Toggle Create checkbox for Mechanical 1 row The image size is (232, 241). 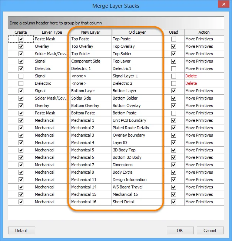[21, 121]
